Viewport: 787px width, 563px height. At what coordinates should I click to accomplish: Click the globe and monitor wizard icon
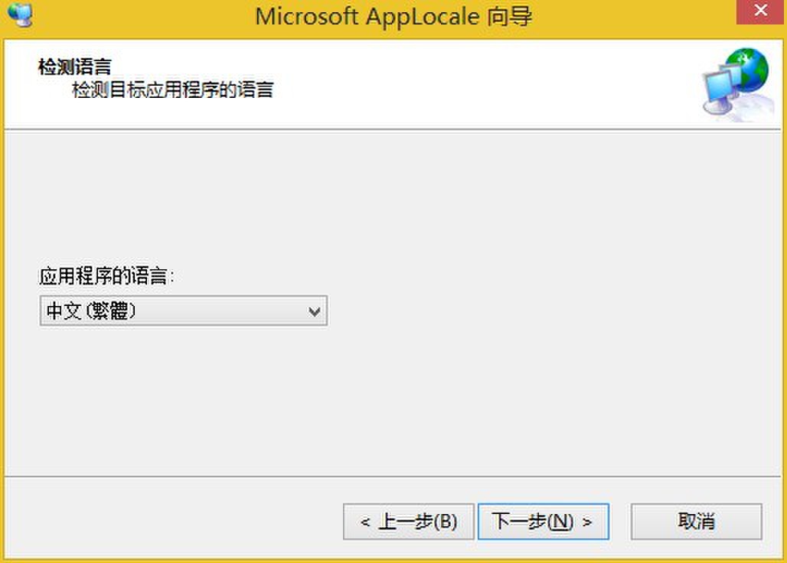tap(736, 84)
